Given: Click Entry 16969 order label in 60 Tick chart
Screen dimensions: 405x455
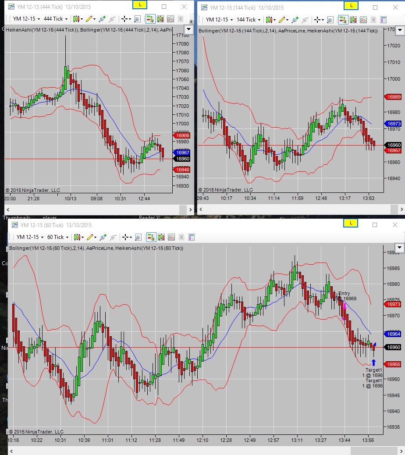Looking at the screenshot, I should coord(347,296).
